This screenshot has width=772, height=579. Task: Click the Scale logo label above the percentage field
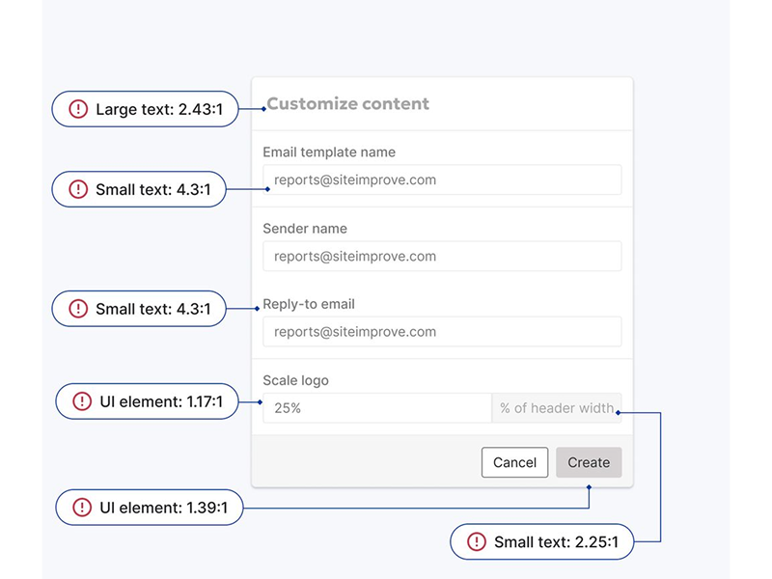coord(294,380)
